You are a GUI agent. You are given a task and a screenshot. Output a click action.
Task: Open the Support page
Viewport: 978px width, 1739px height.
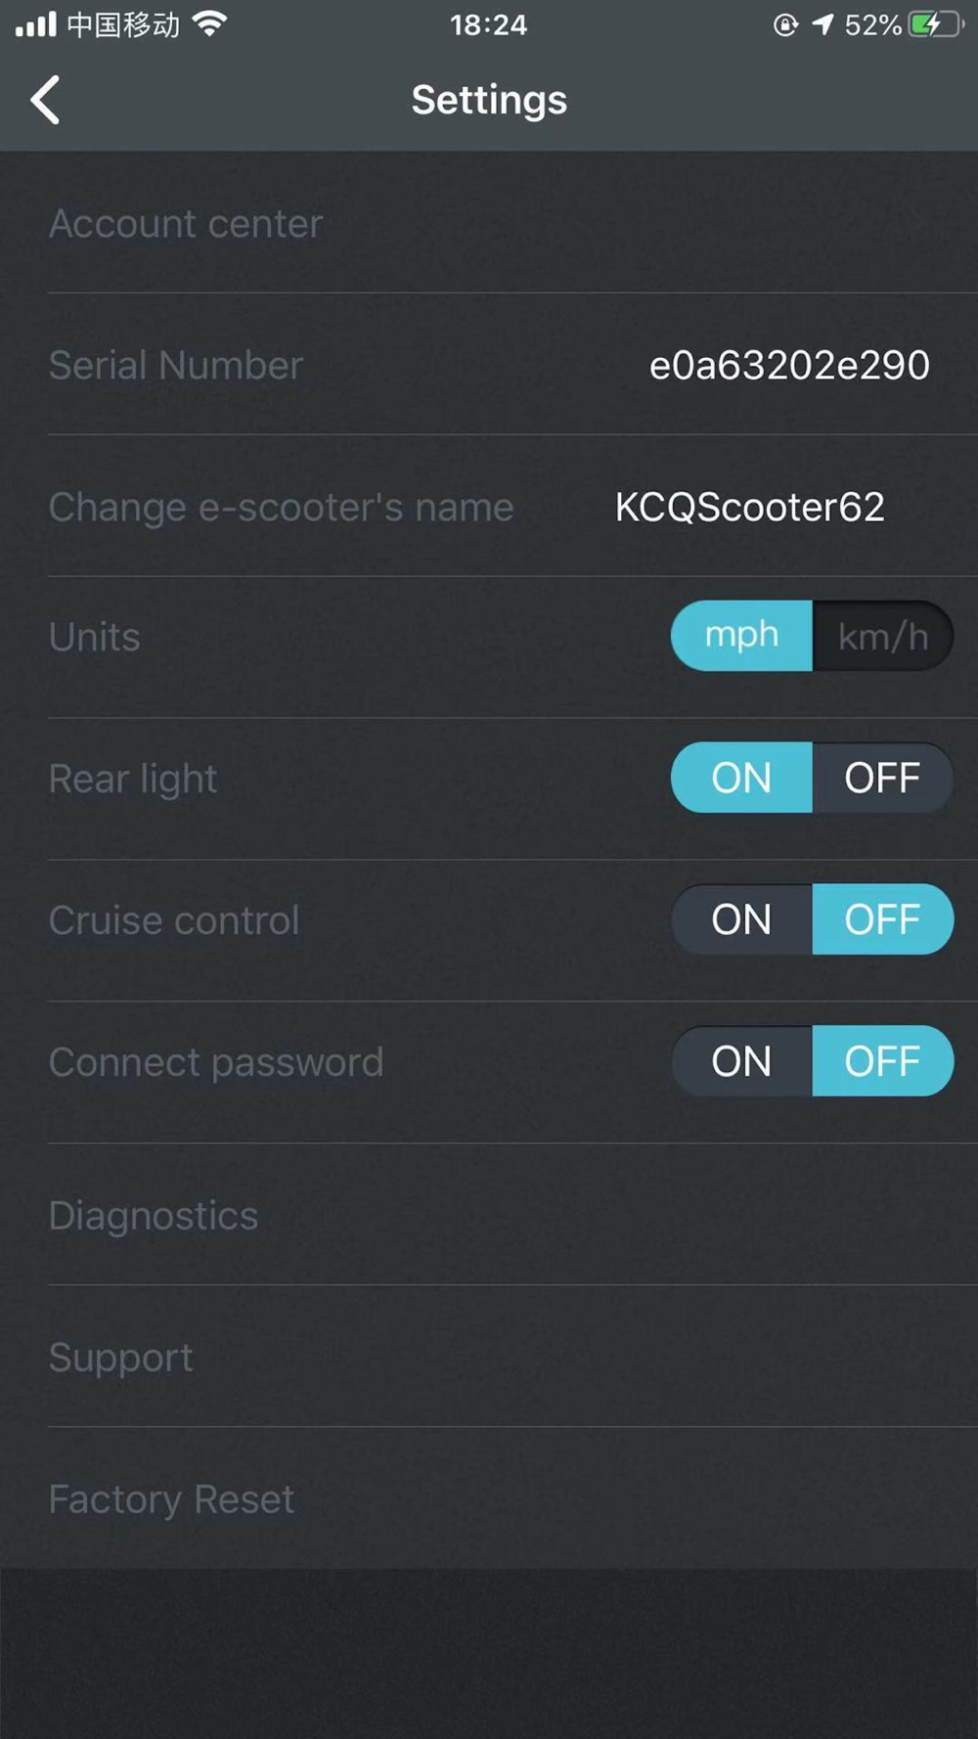coord(121,1358)
